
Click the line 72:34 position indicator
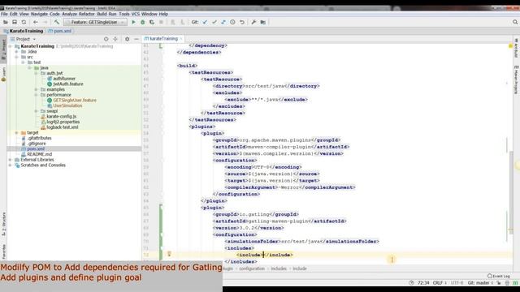click(x=423, y=283)
